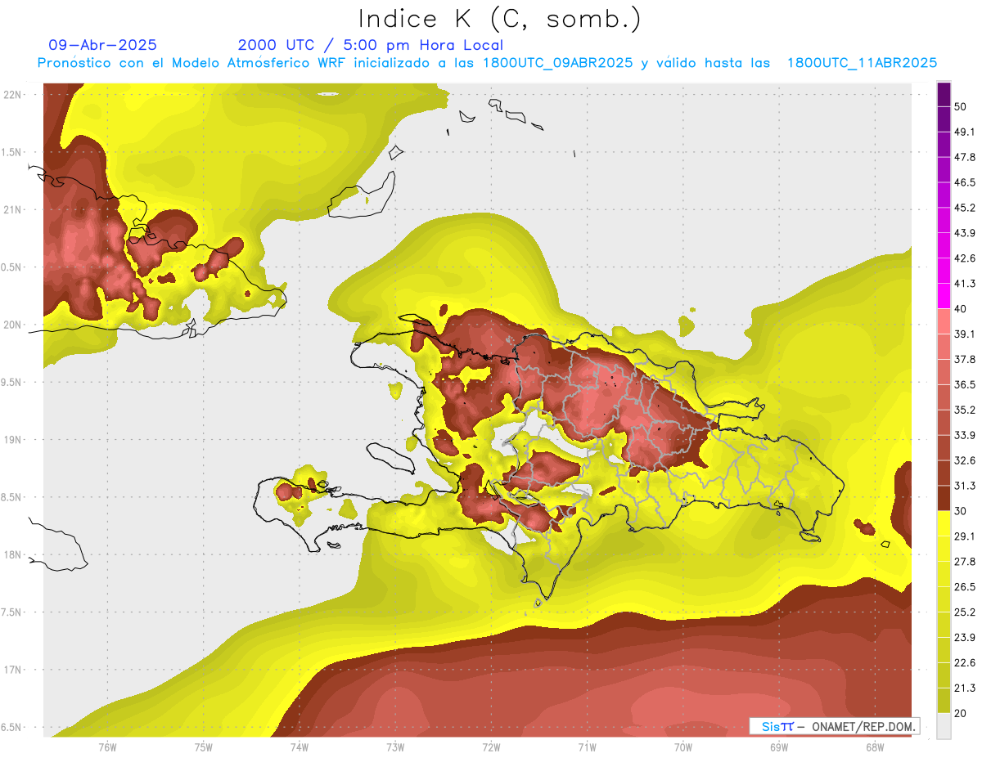Click the "47.8" colorbar label
The width and height of the screenshot is (982, 758).
click(965, 157)
